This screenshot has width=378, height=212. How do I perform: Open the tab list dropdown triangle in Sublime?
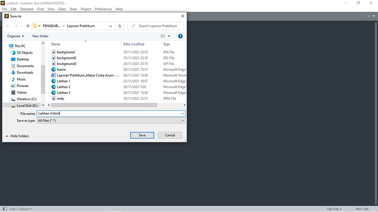click(x=374, y=16)
